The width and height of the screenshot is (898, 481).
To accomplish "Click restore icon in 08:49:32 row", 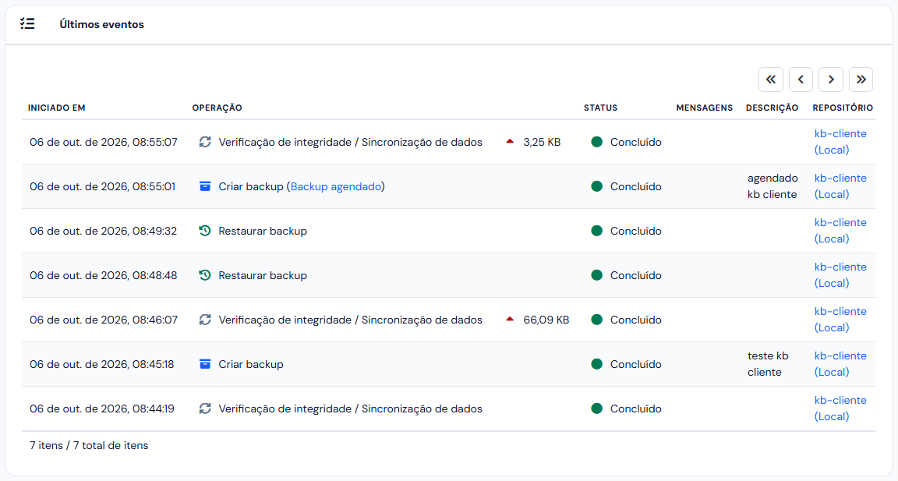I will (205, 231).
